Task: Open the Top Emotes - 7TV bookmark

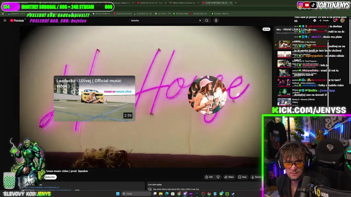Action: 163,13
